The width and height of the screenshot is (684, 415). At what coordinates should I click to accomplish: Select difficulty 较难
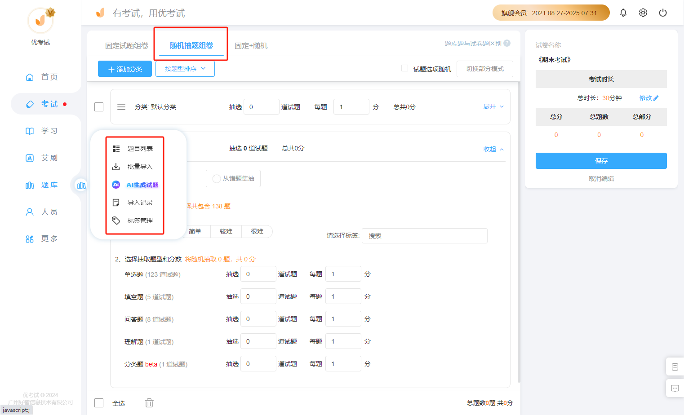226,231
